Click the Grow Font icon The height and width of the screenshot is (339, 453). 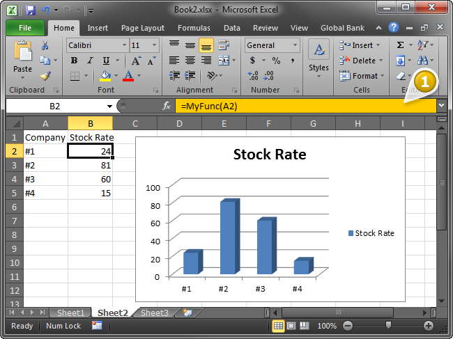point(137,61)
